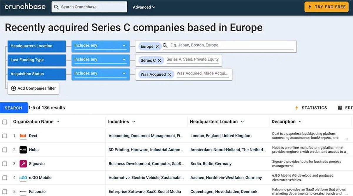This screenshot has height=196, width=353.
Task: Click the page title 'Recently acquired Series C companies'
Action: 134,27
